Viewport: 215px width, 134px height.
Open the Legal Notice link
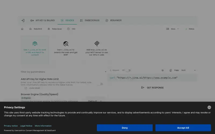[26, 126]
